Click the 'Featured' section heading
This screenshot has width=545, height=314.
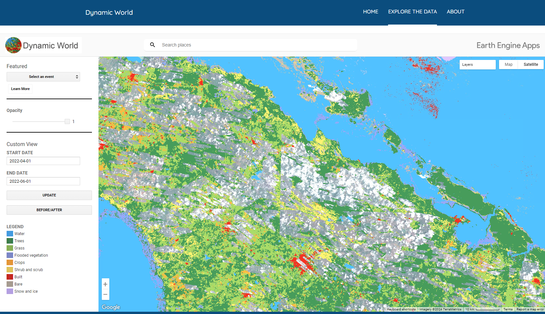pyautogui.click(x=17, y=66)
